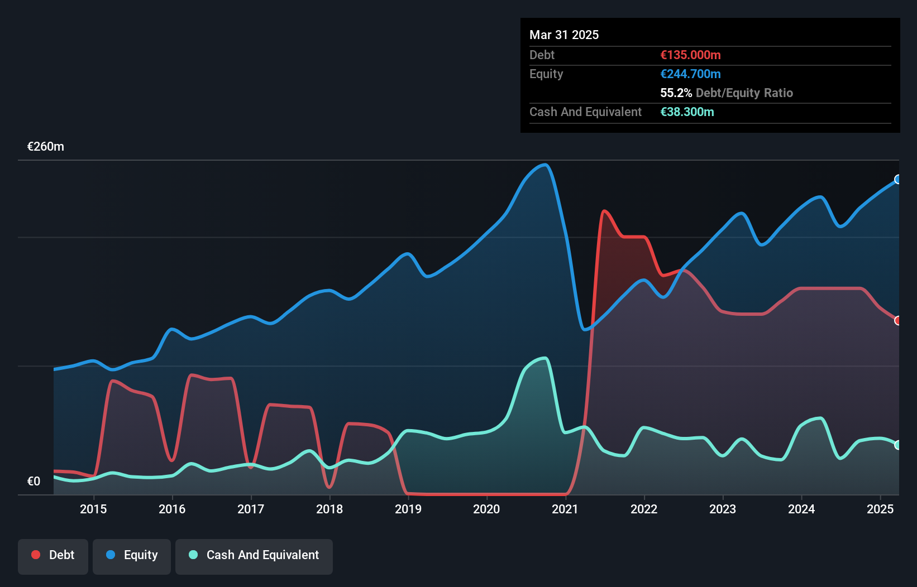Click the €260m y-axis gridline label

tap(45, 146)
